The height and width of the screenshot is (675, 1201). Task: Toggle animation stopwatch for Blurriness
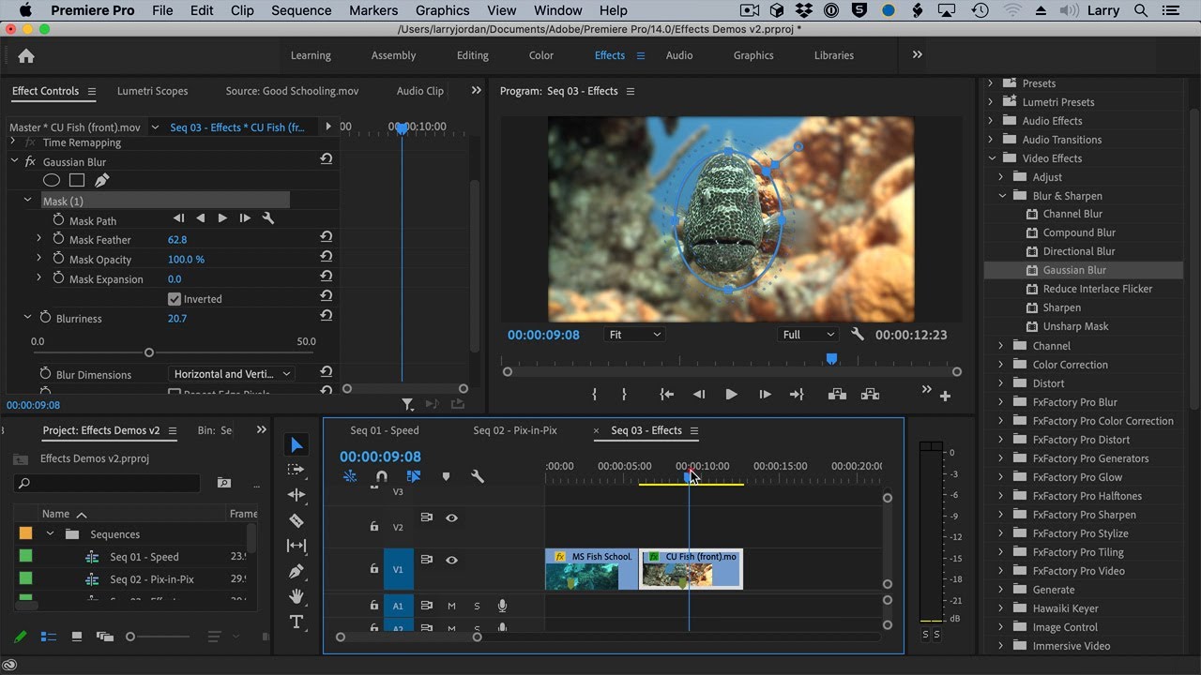[44, 318]
